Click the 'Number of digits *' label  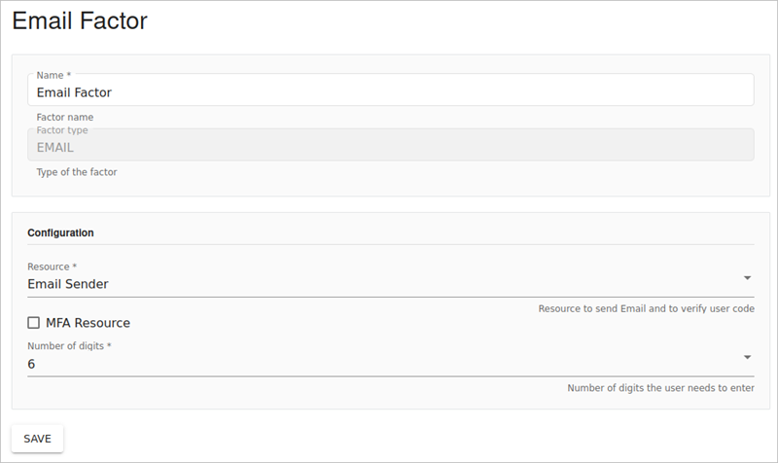[x=70, y=346]
